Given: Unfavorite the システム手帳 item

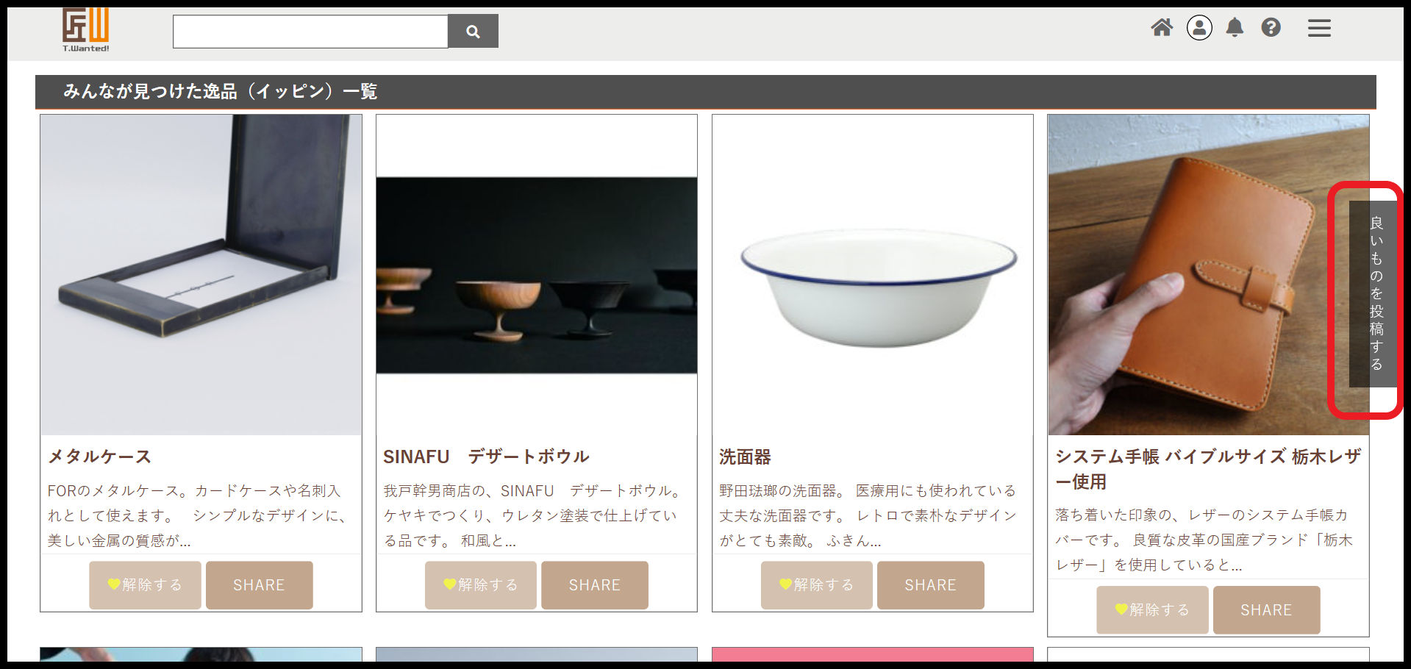Looking at the screenshot, I should pos(1152,610).
